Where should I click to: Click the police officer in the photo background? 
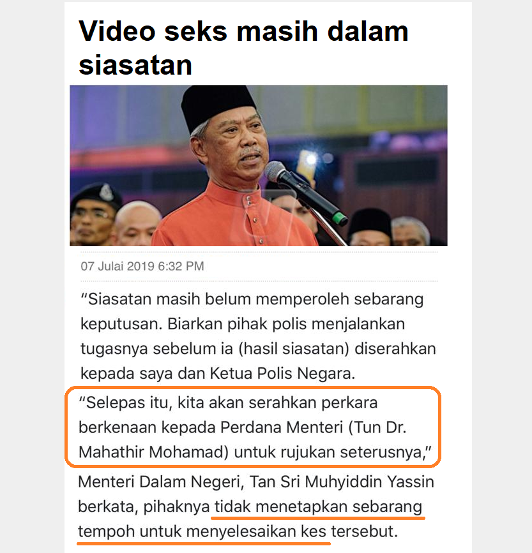tap(93, 214)
